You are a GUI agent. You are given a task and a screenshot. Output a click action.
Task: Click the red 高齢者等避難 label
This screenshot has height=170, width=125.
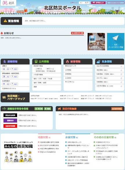10,126
